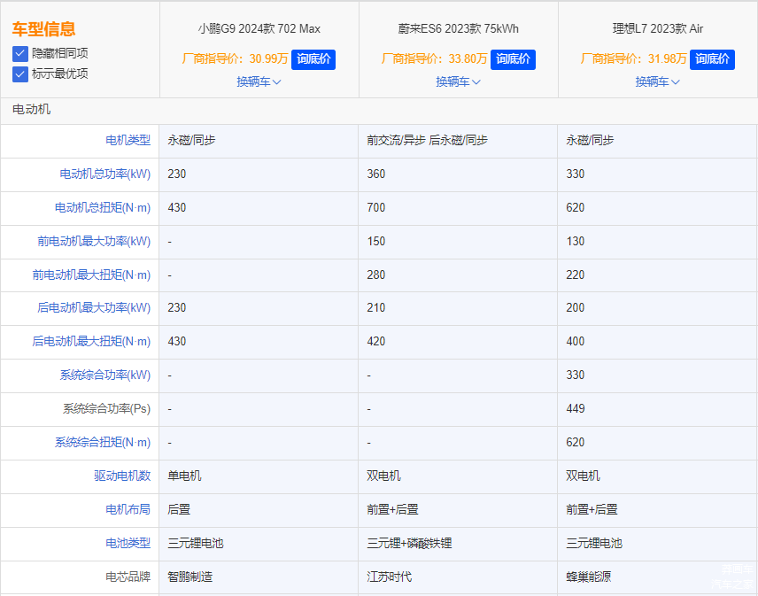Screen dimensions: 758x596
Task: Click the 后电动机最大扭矩(N·m) parameter link
Action: (x=91, y=341)
